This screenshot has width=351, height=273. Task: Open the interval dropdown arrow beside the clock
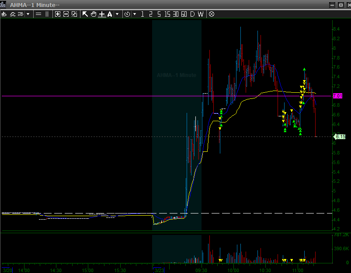pos(135,14)
